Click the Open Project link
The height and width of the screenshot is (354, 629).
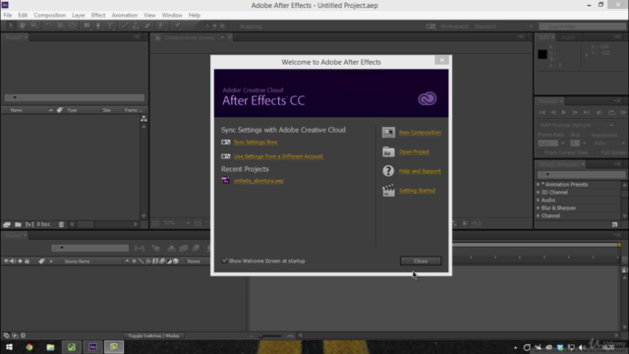[x=414, y=151]
